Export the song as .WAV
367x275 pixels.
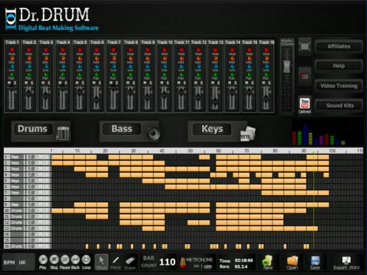click(346, 262)
